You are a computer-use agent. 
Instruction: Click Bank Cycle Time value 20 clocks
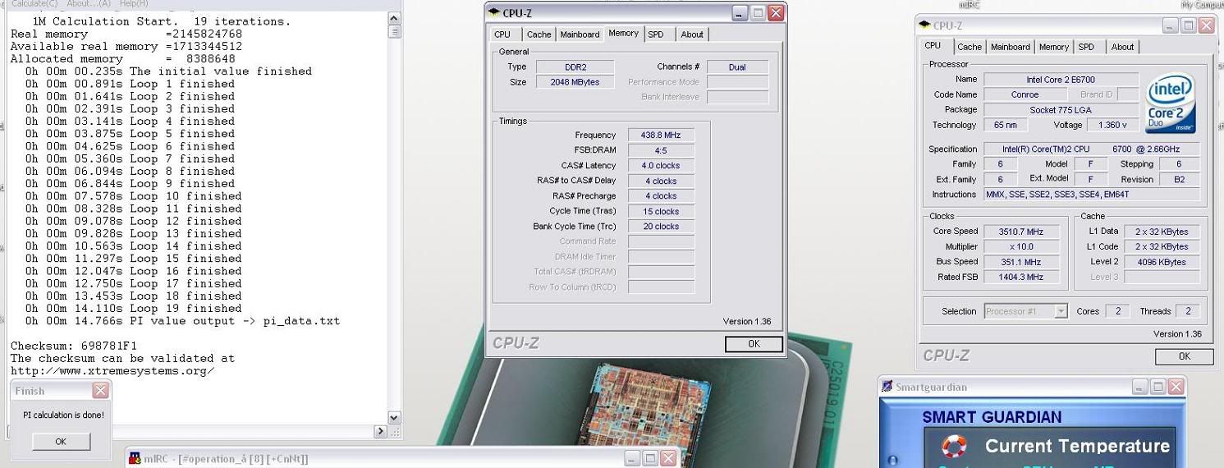click(x=661, y=226)
